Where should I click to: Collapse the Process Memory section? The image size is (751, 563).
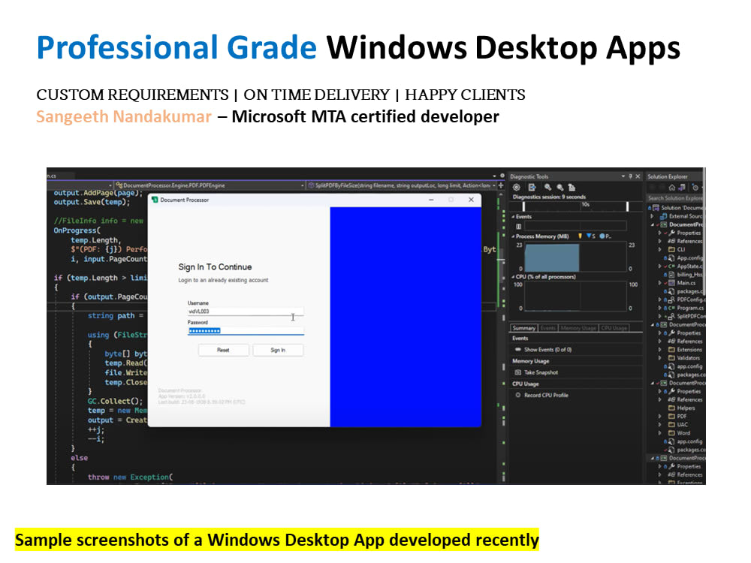(514, 236)
